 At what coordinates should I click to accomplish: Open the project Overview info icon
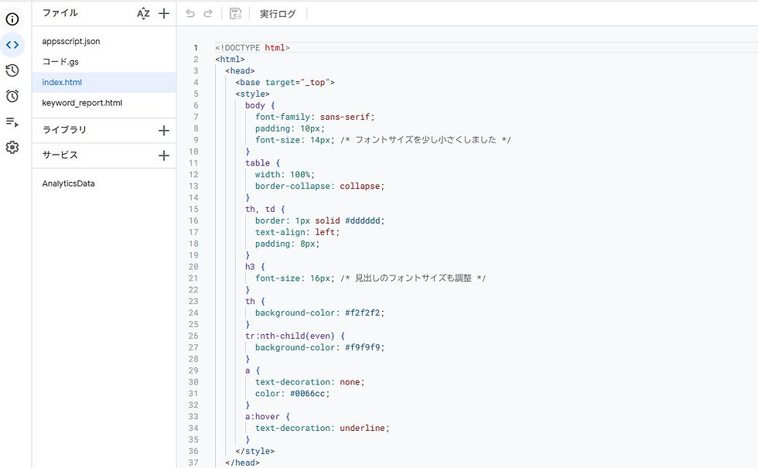(12, 19)
